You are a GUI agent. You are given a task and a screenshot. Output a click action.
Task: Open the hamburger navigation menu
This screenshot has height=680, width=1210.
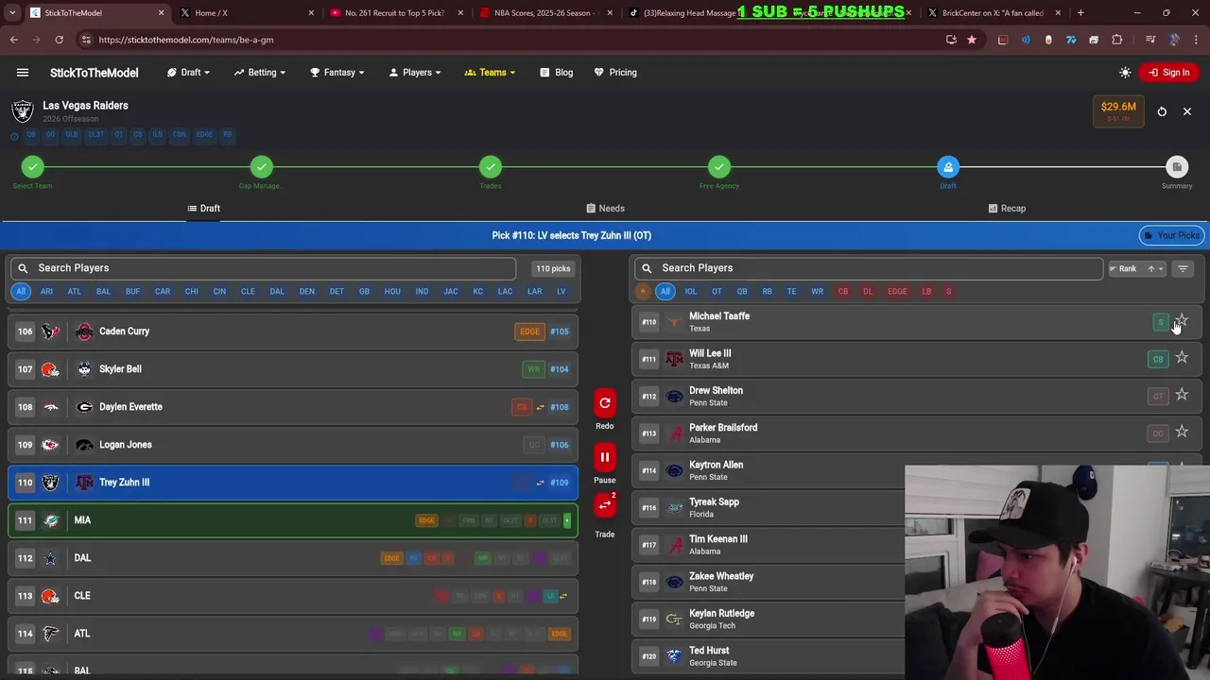tap(23, 73)
